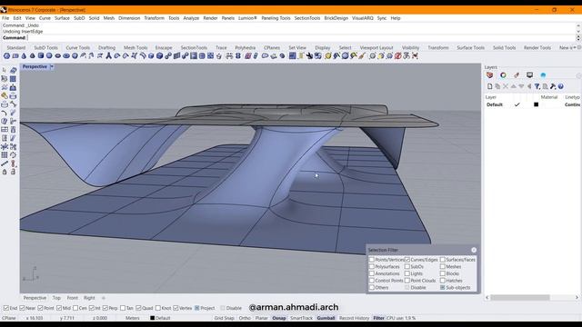Click the Move layer down triangle
Screen dimensions: 582x327
[x=521, y=86]
